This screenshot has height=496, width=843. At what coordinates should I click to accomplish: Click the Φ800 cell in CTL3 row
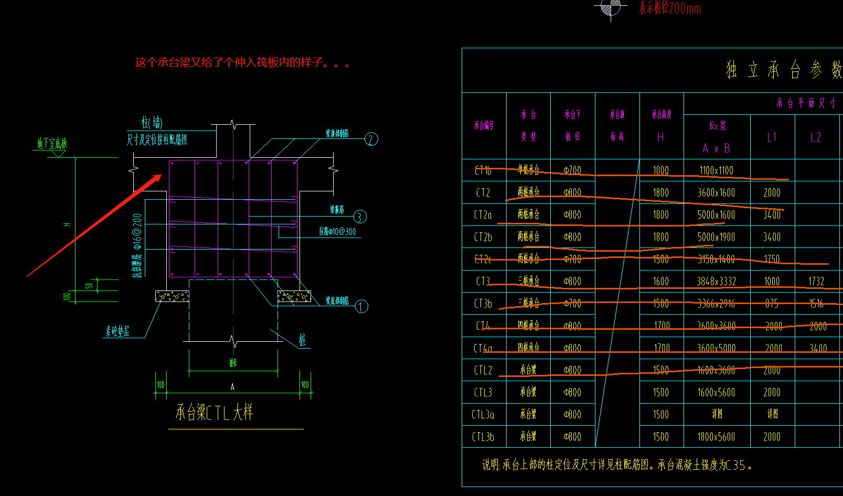[x=573, y=392]
